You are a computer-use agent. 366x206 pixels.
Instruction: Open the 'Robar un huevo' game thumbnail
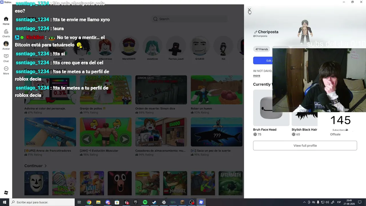coord(216,90)
